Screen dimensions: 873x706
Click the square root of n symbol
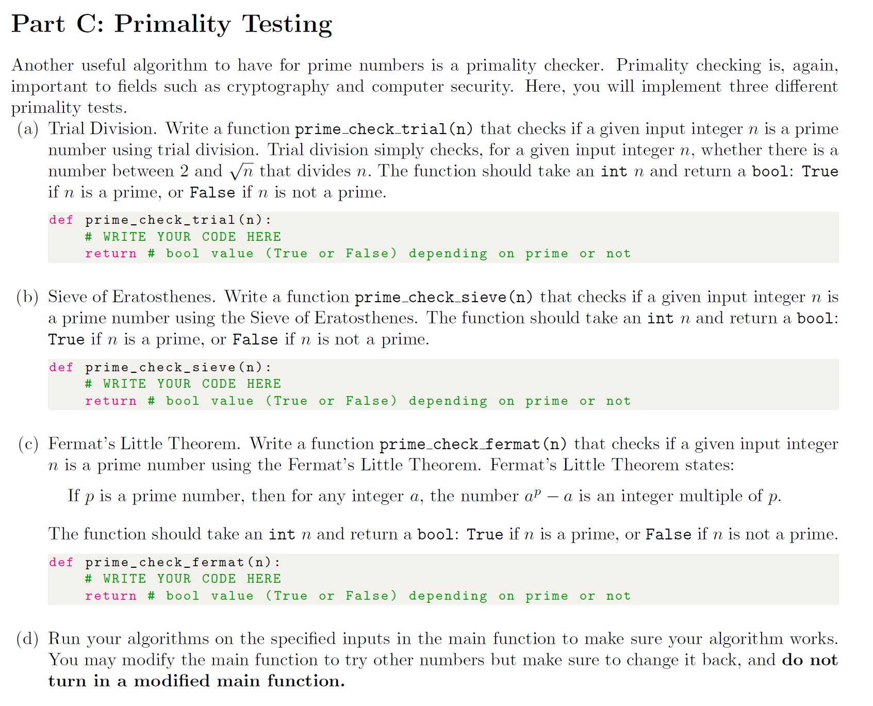(241, 171)
